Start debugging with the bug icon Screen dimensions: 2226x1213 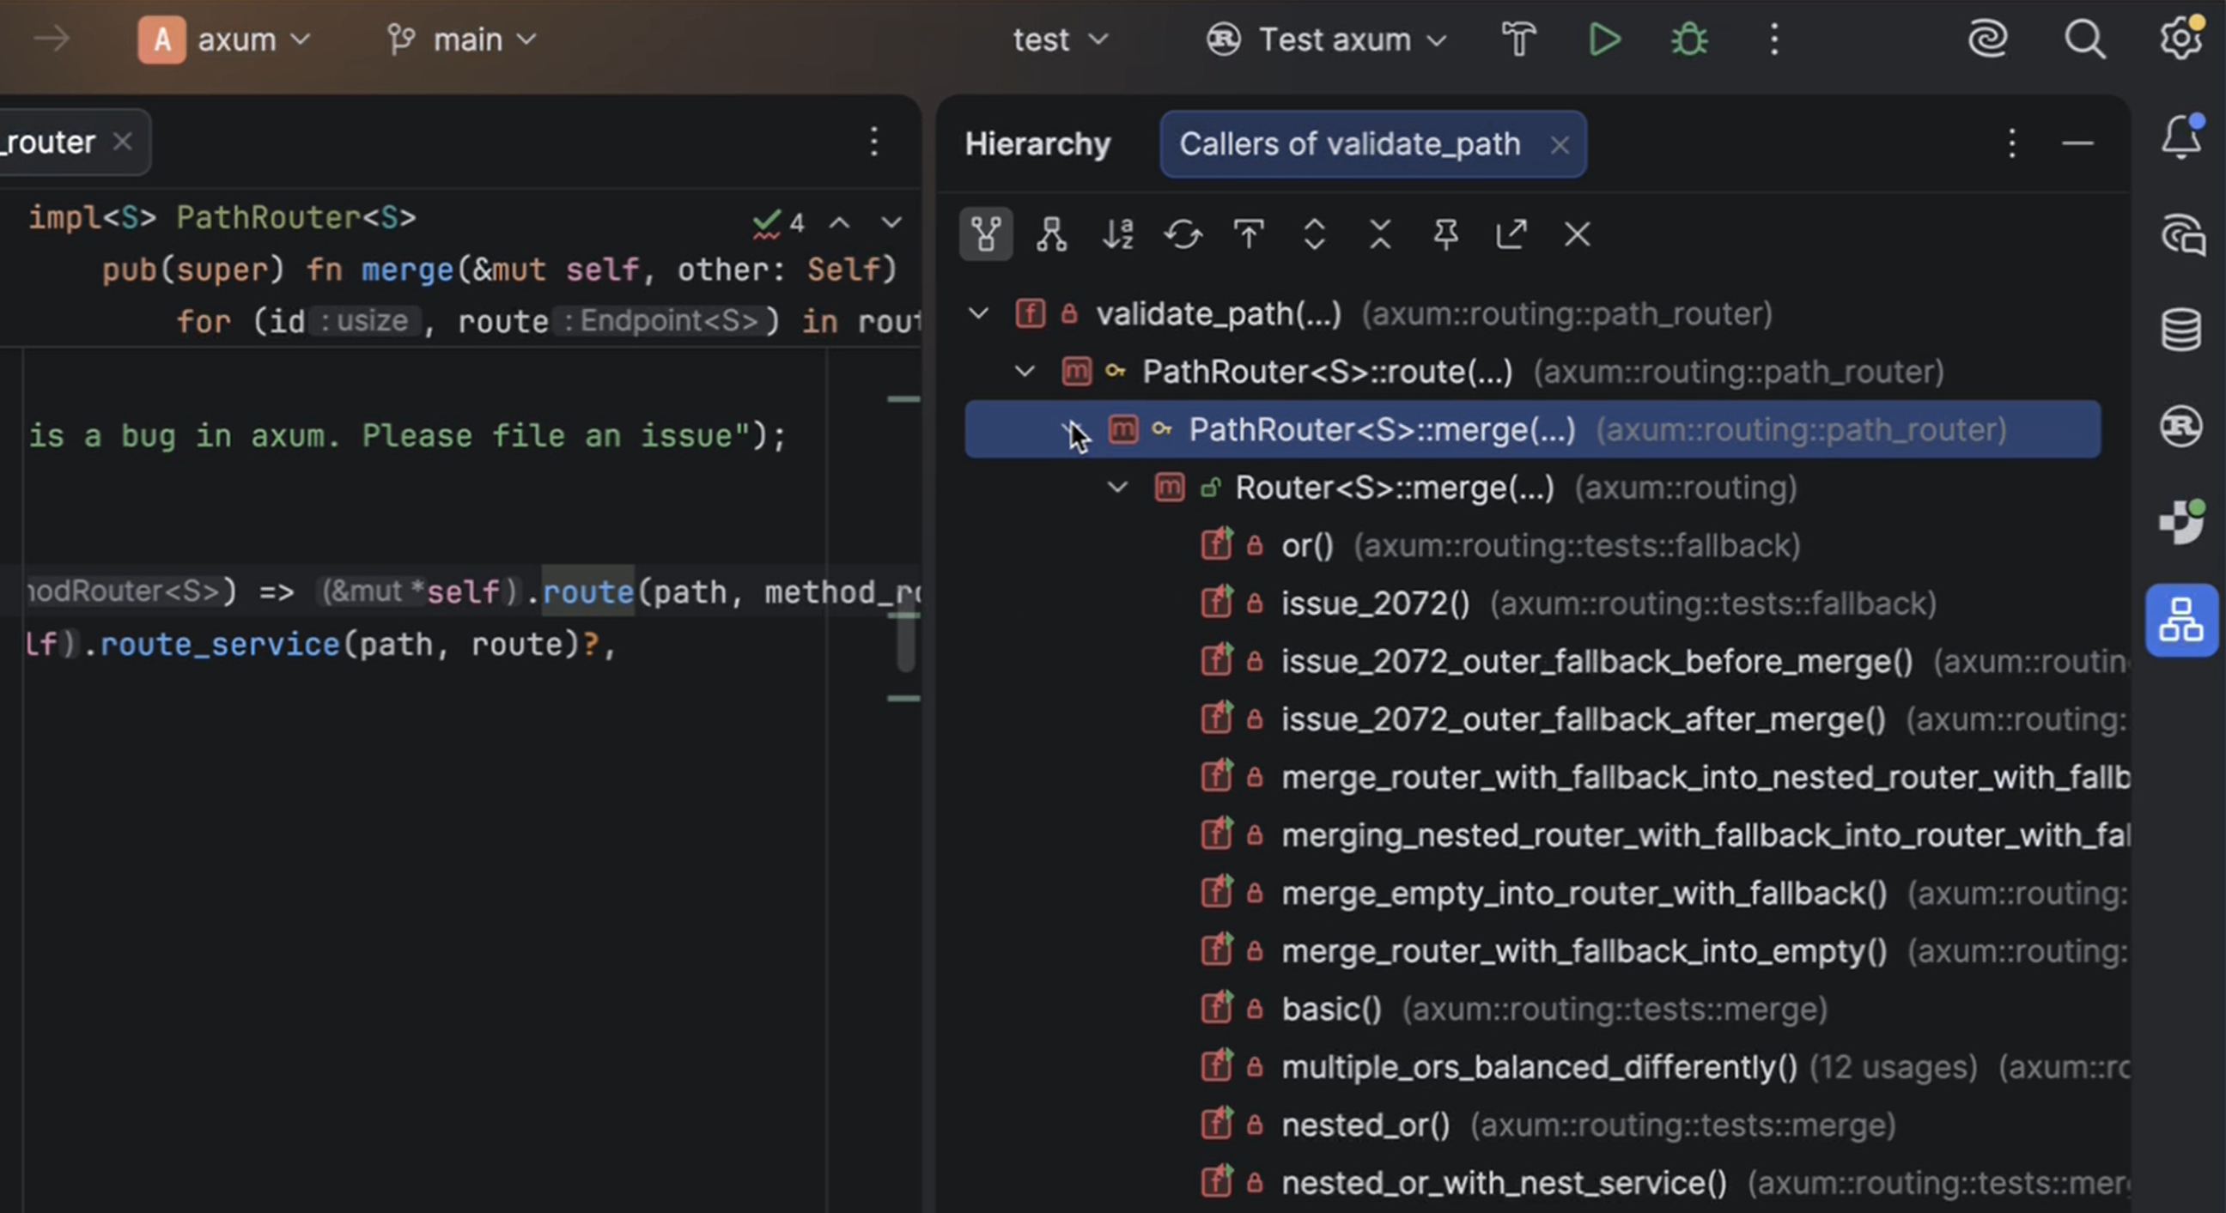tap(1688, 39)
